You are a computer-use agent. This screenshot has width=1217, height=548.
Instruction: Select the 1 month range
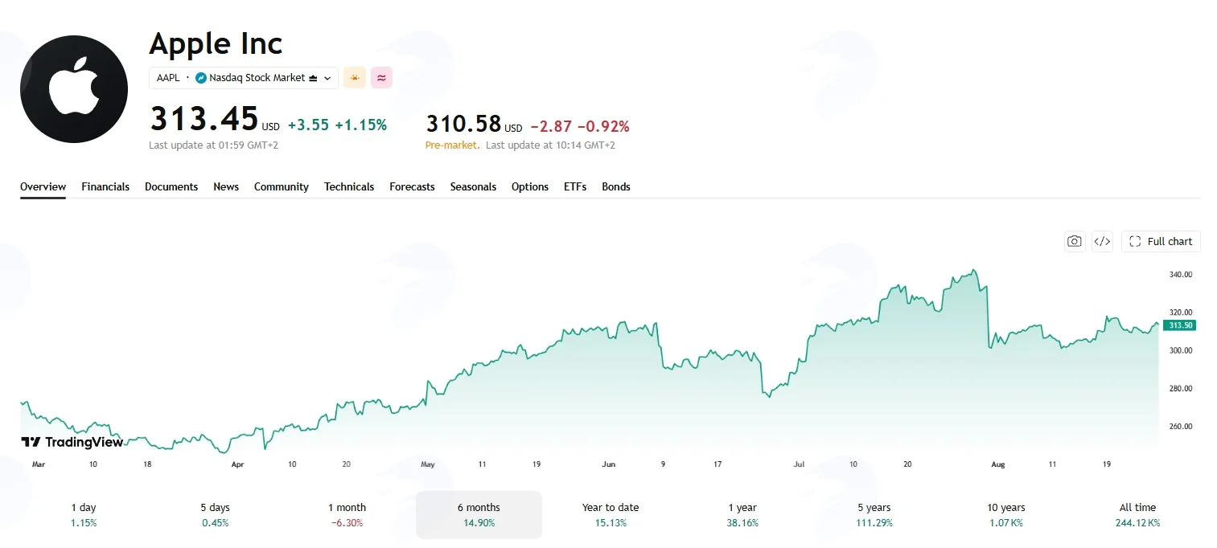347,514
